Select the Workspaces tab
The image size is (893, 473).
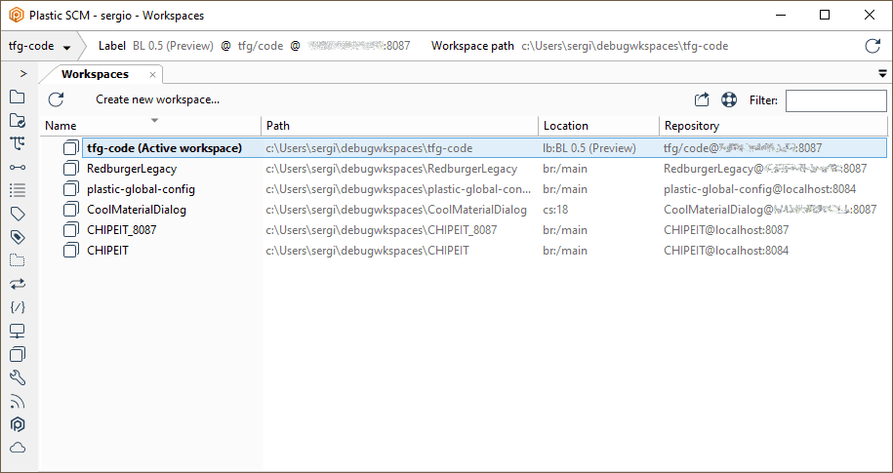tap(95, 74)
